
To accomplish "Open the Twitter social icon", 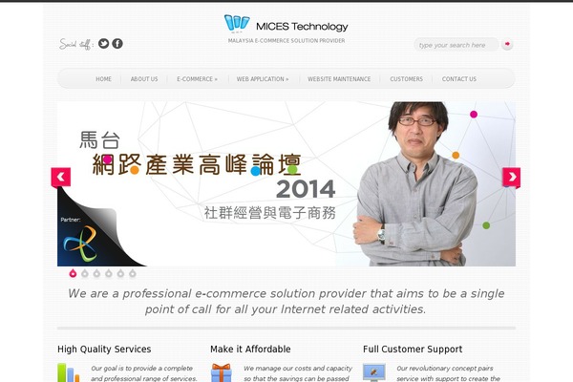I will tap(104, 44).
